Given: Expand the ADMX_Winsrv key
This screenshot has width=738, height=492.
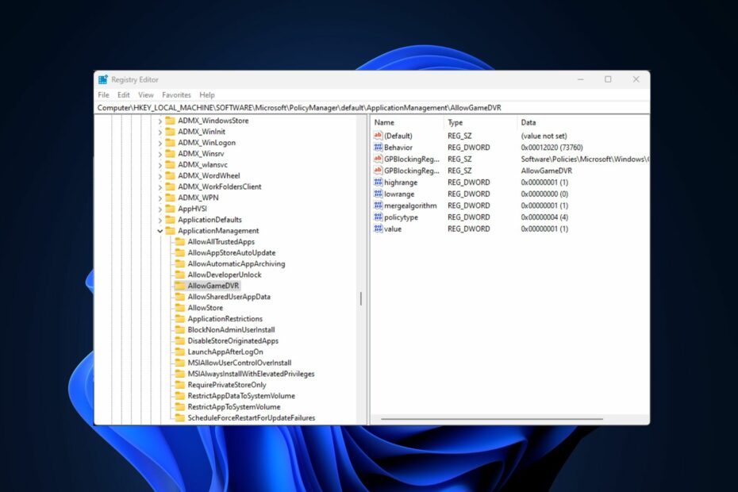Looking at the screenshot, I should [x=160, y=154].
